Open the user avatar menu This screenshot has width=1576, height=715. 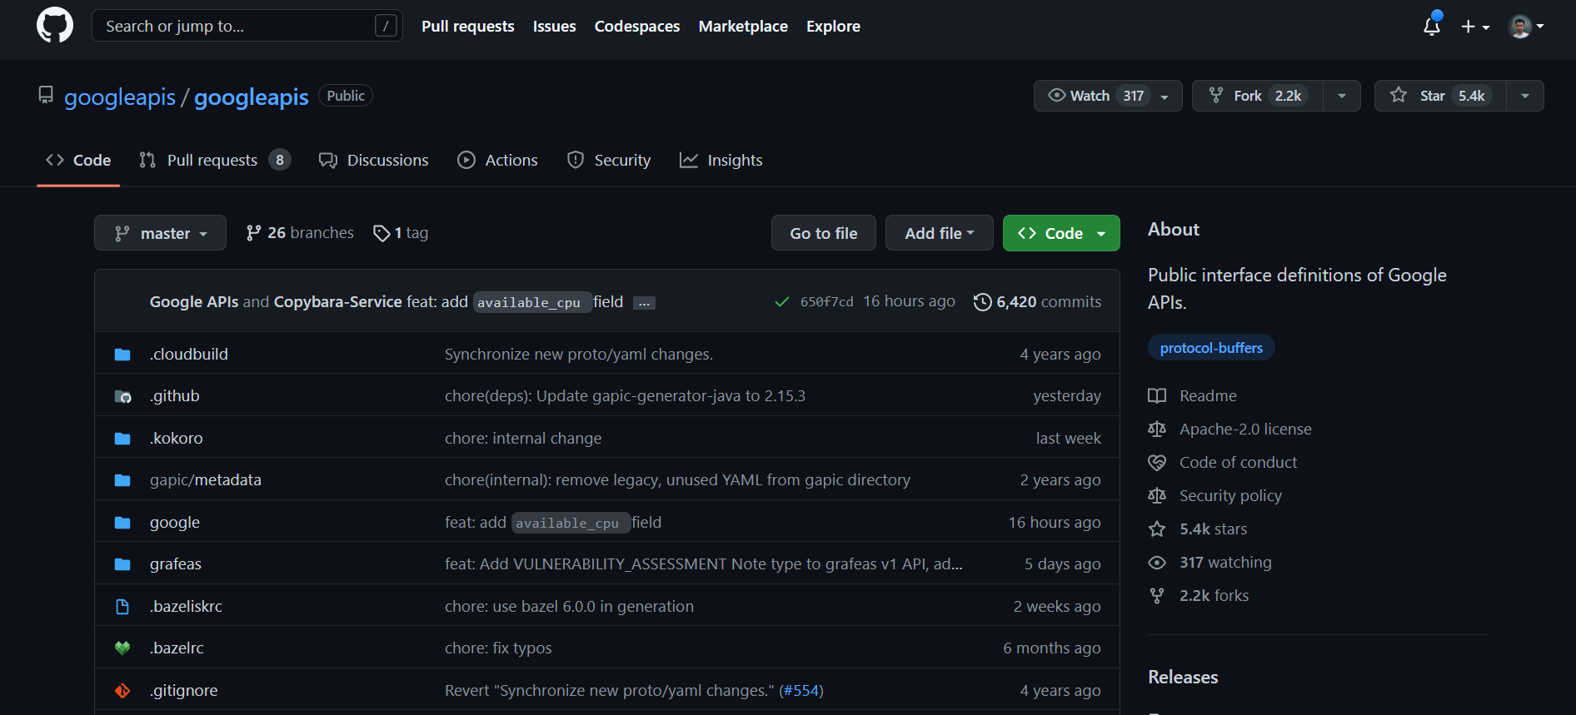(x=1527, y=27)
